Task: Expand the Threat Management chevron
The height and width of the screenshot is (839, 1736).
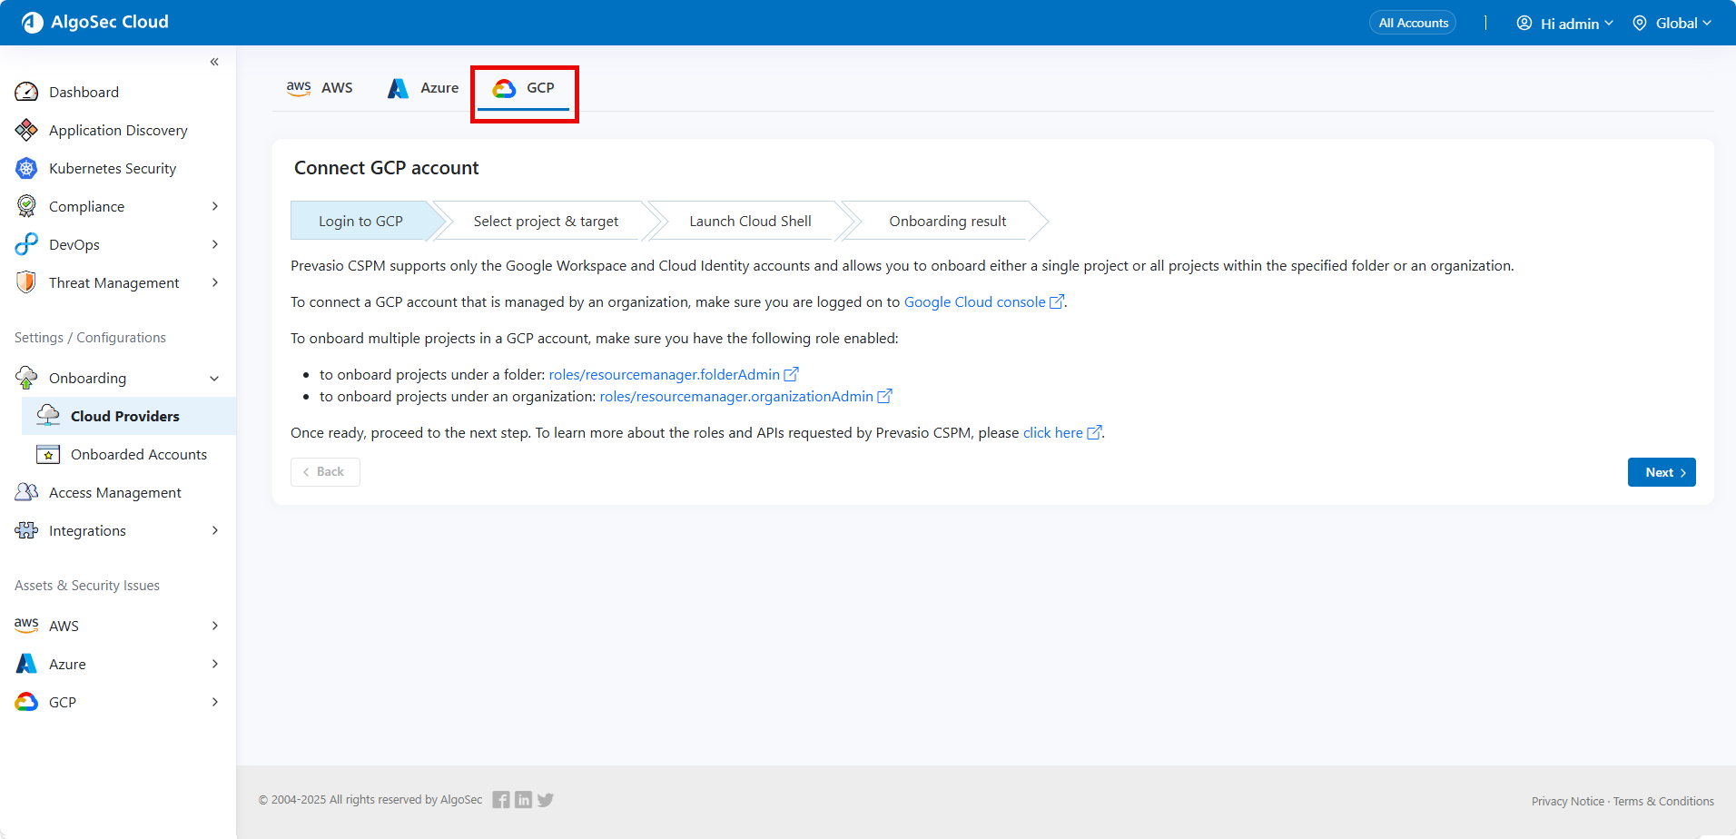Action: click(x=215, y=282)
